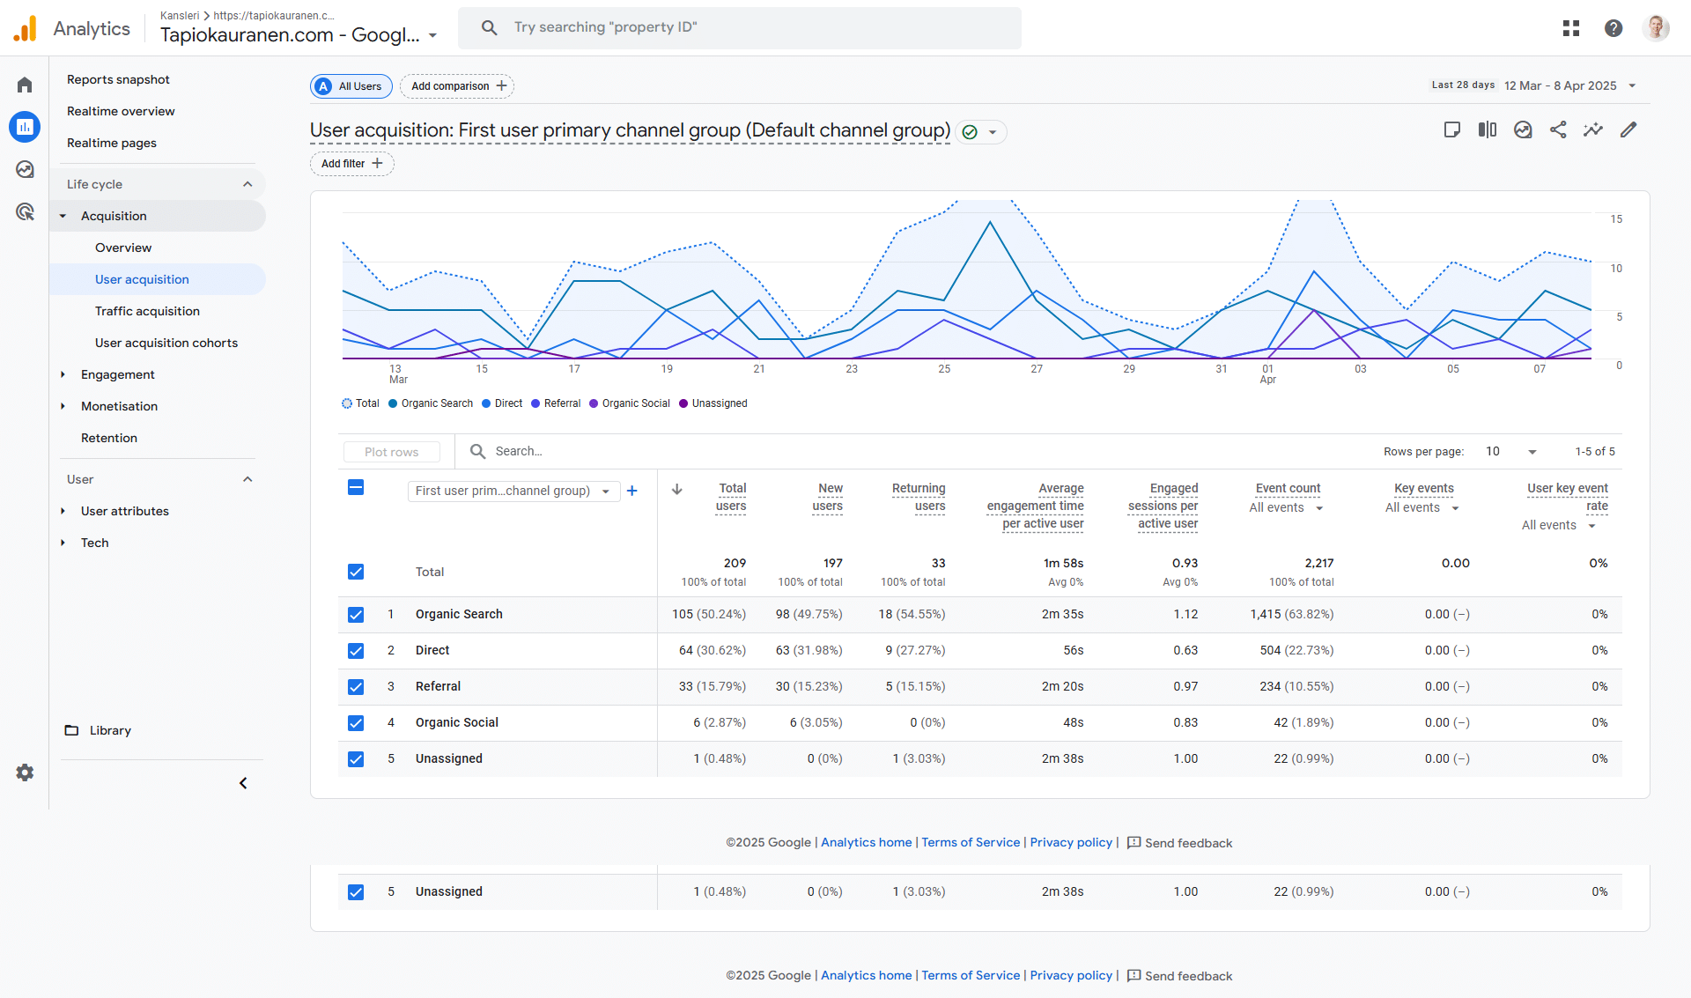Click the Organic Search legend color dot

click(x=393, y=403)
